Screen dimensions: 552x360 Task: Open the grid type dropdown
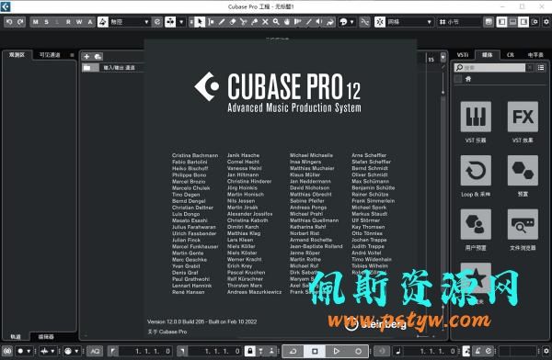459,22
